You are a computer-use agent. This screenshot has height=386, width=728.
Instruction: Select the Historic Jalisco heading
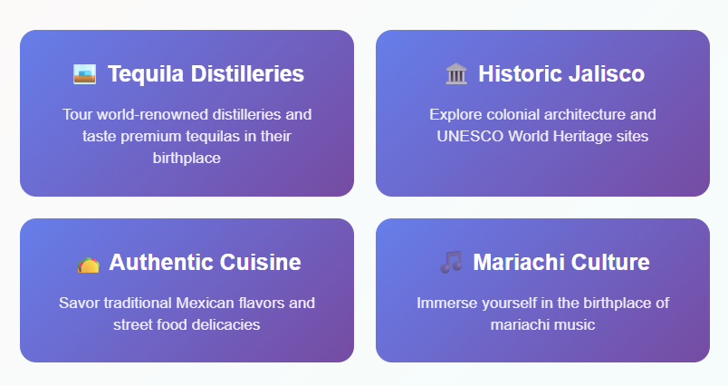[561, 74]
